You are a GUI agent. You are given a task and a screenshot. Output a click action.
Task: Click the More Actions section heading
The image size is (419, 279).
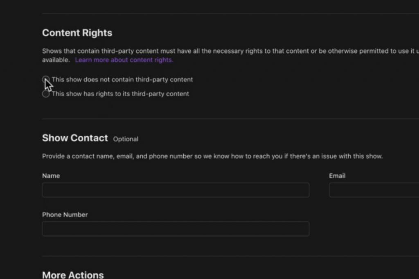click(x=73, y=275)
